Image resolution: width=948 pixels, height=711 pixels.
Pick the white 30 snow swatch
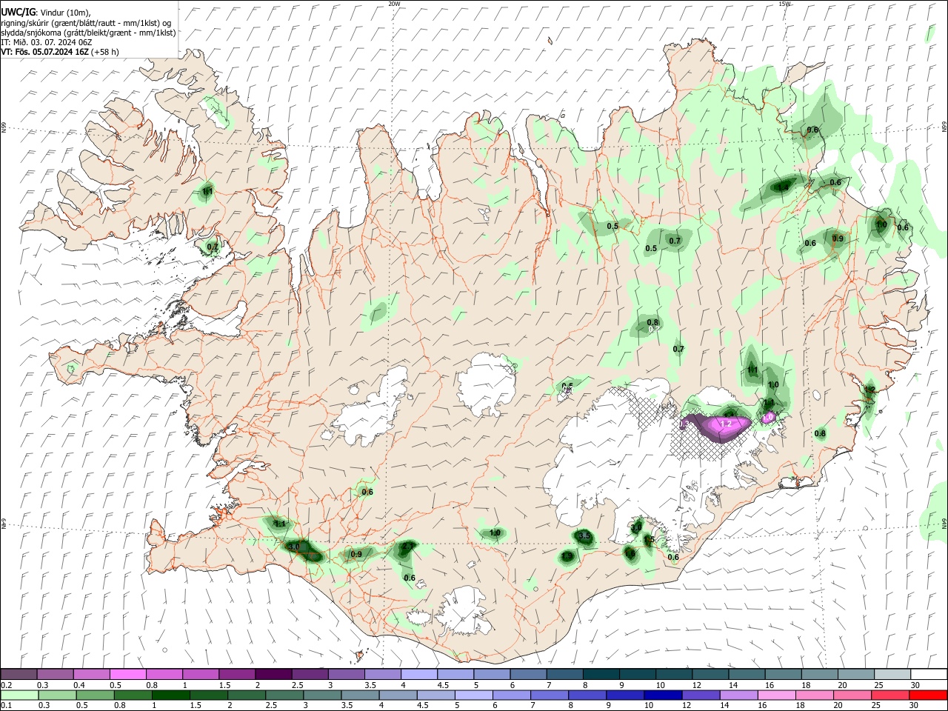(x=928, y=674)
